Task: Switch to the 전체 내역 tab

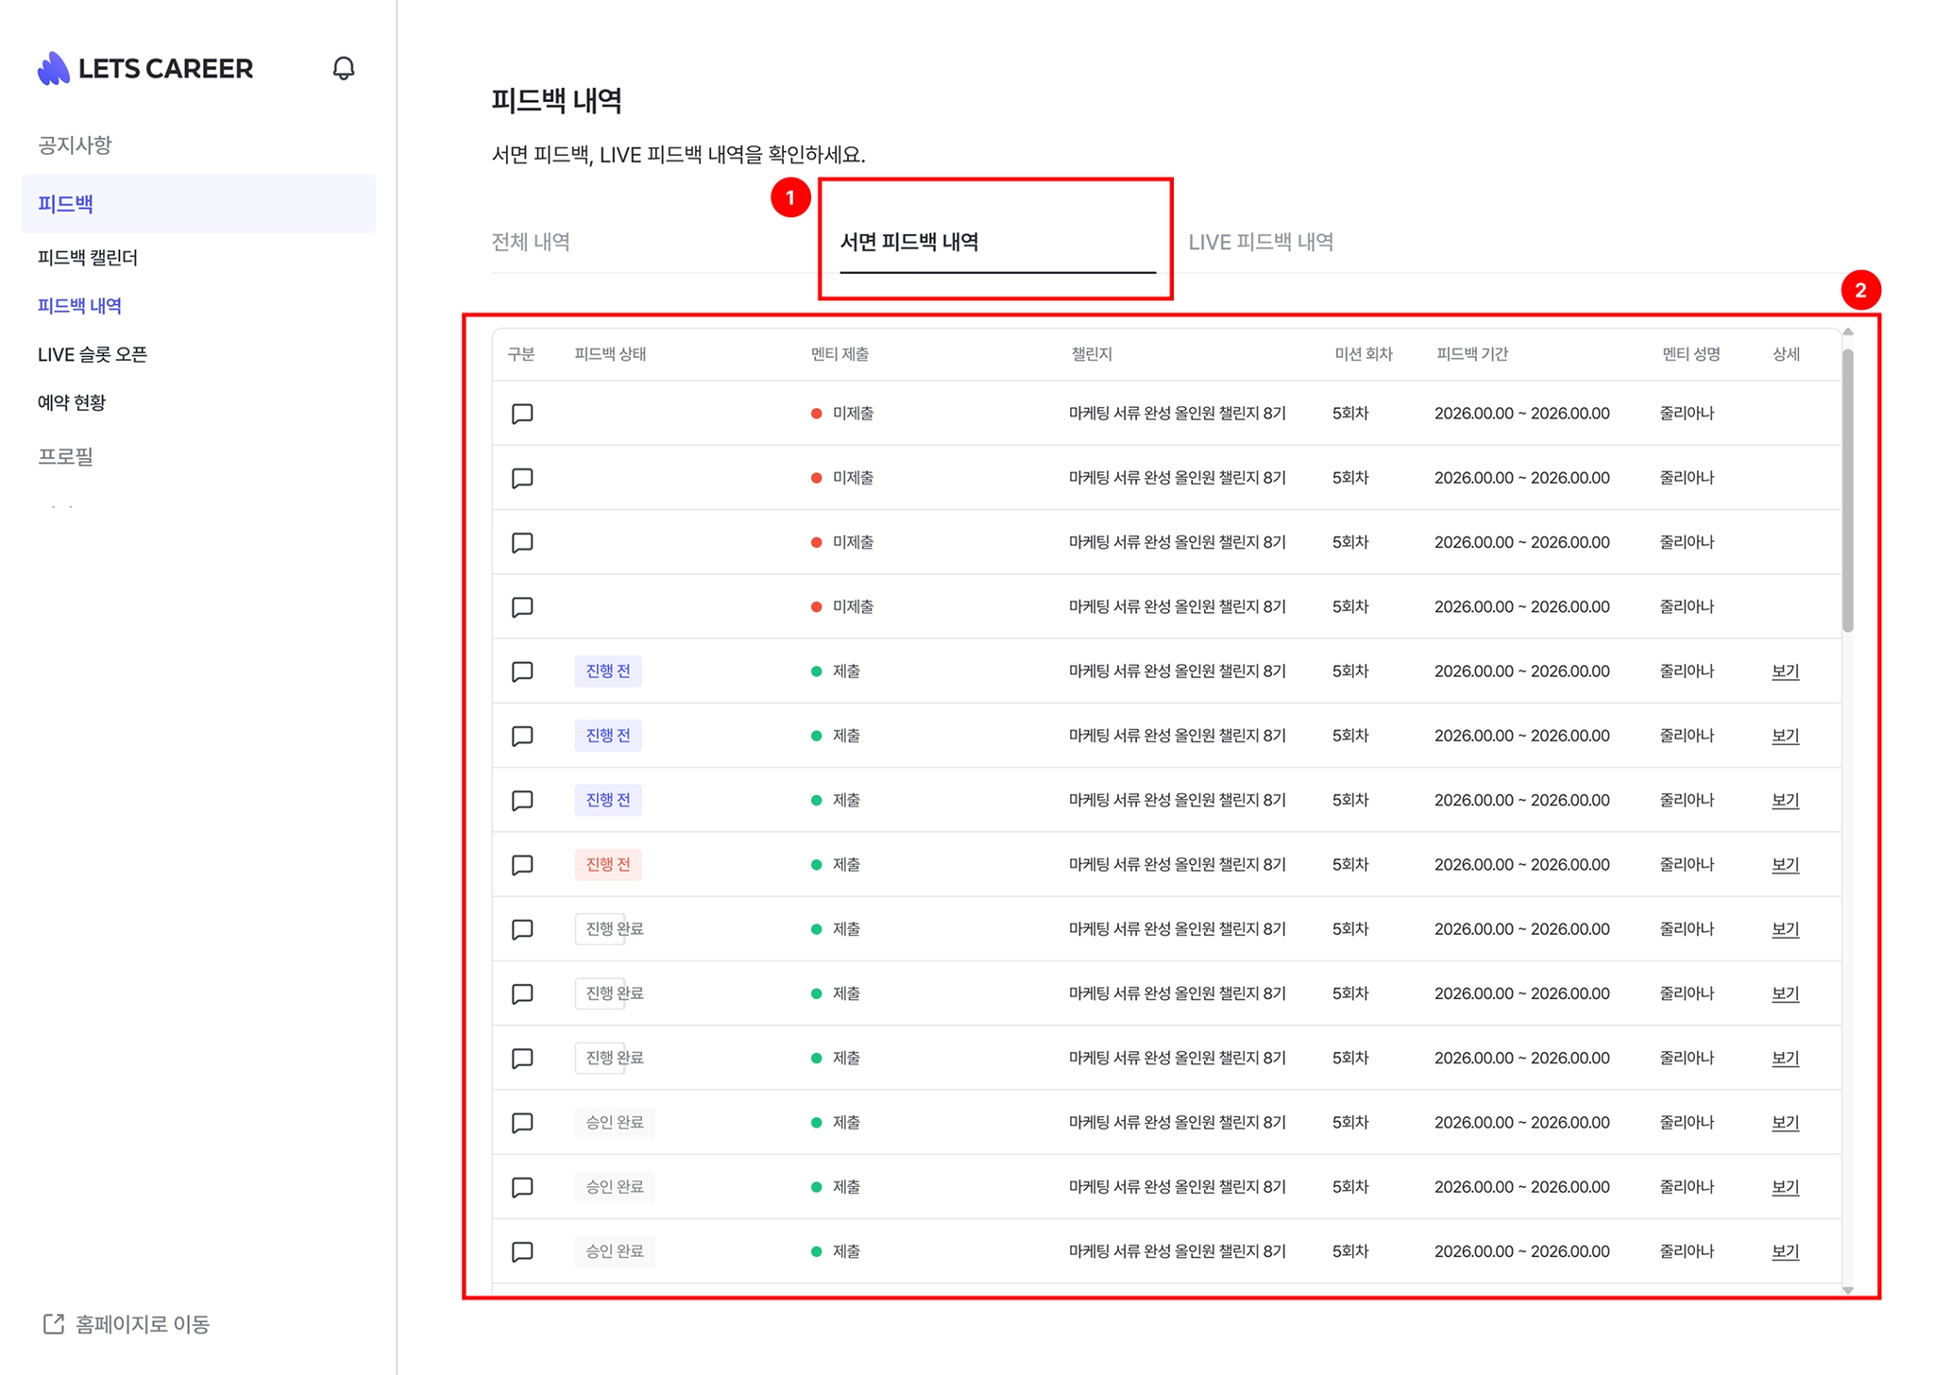Action: [531, 242]
